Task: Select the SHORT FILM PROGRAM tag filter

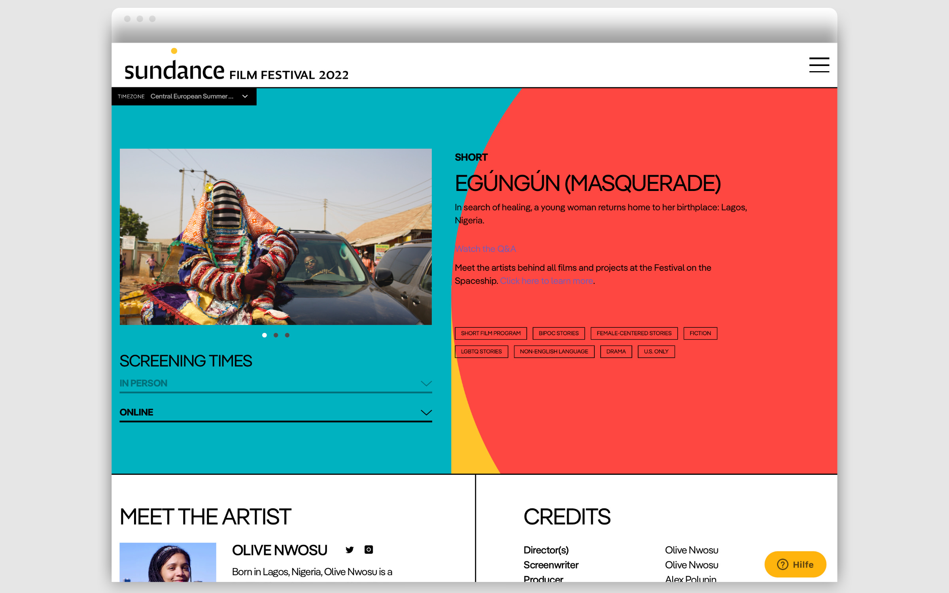Action: pos(491,333)
